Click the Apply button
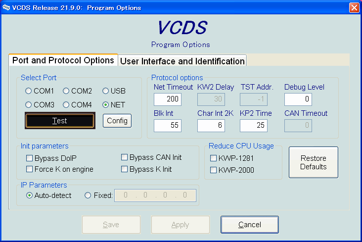 (181, 225)
